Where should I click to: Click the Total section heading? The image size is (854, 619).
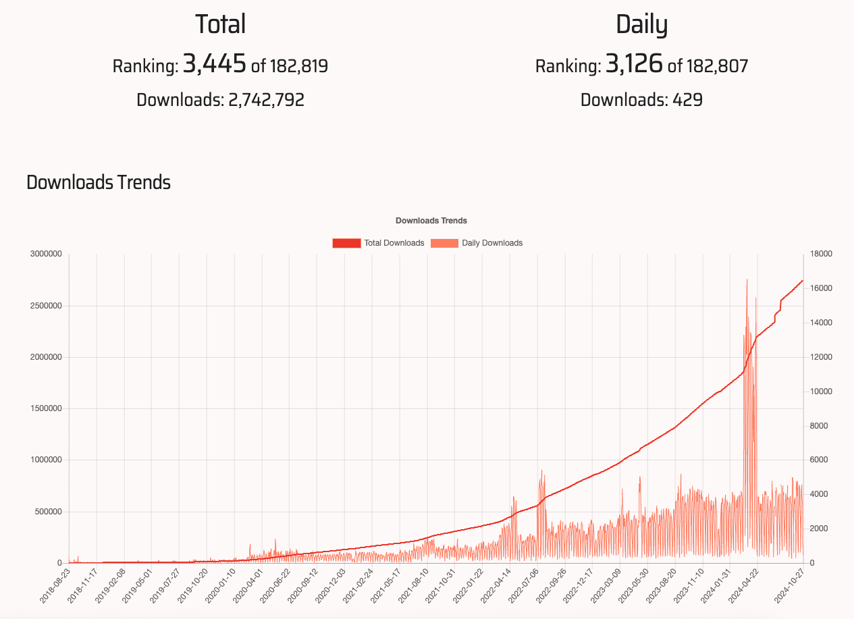coord(220,24)
